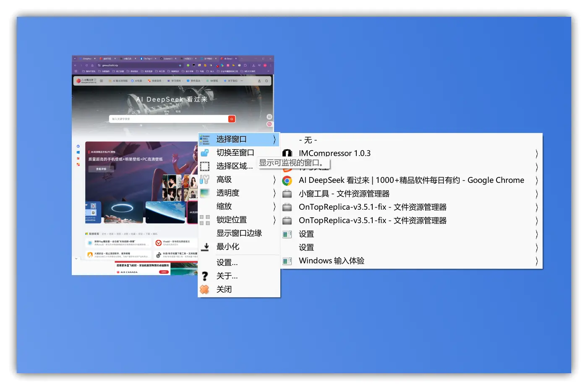Click the Chrome home button in replica
The height and width of the screenshot is (390, 588).
click(92, 65)
